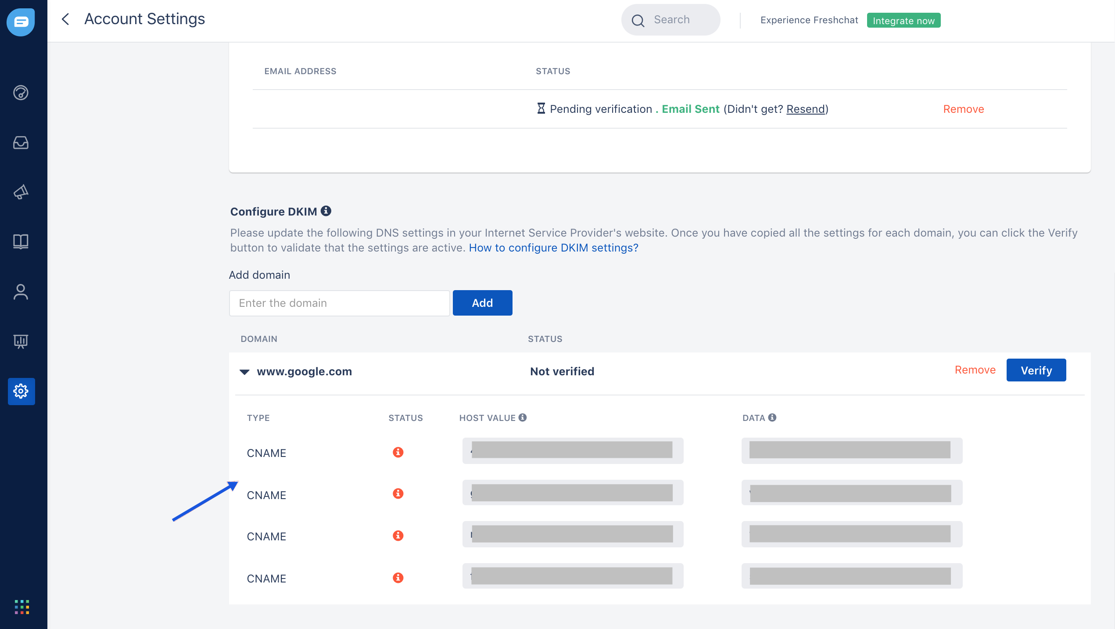Click first CNAME row error status icon
Screen dimensions: 1115x629
pos(398,452)
